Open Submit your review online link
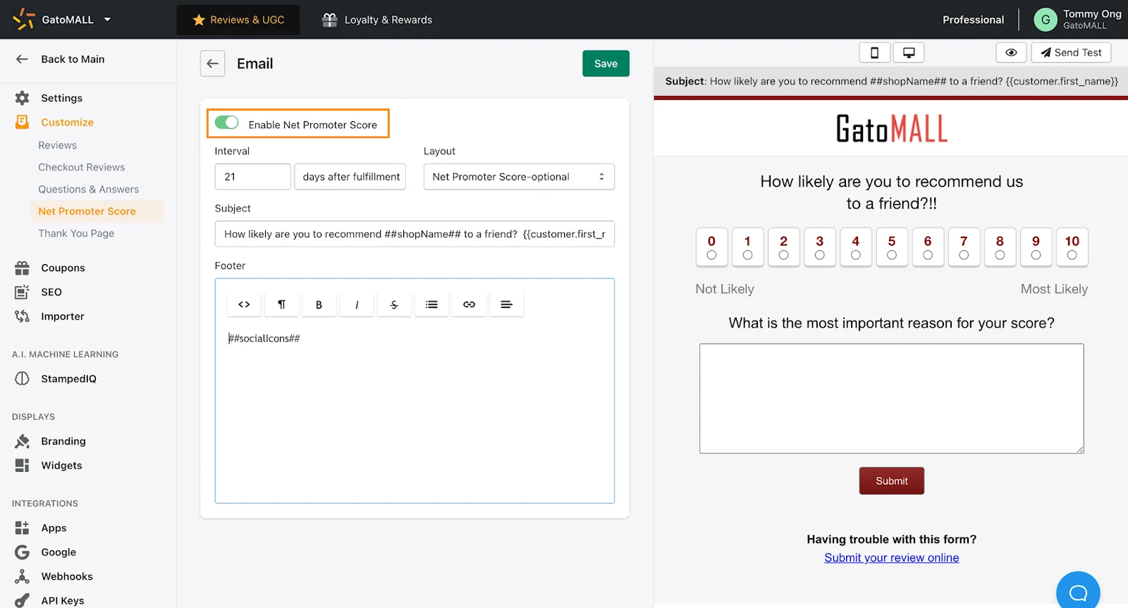 [892, 558]
